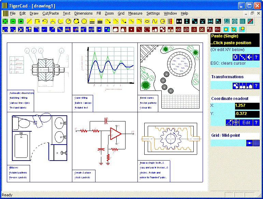This screenshot has width=263, height=199.
Task: Click the text size 'AA' icon
Action: 210,30
